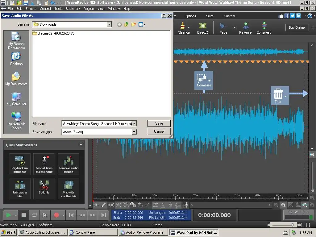The image size is (316, 237).
Task: Create New Folder in save dialog
Action: point(133,25)
